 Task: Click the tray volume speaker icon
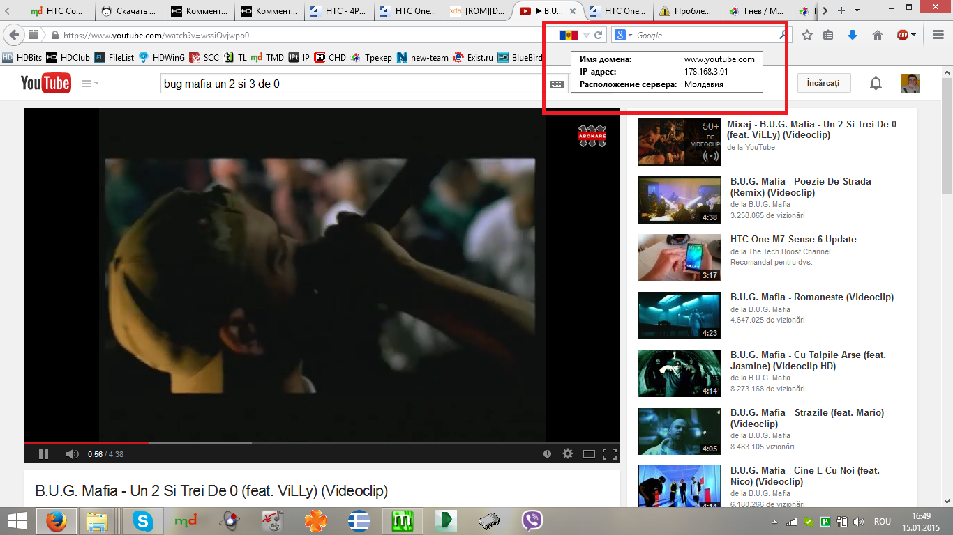860,521
